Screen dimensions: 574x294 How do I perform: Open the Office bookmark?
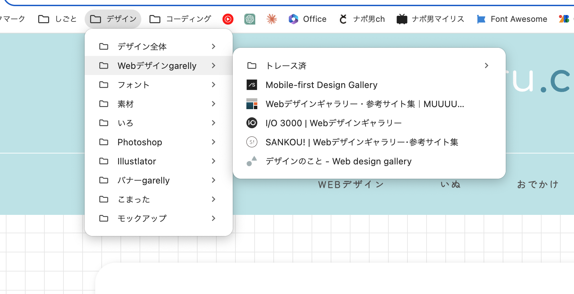[x=307, y=19]
